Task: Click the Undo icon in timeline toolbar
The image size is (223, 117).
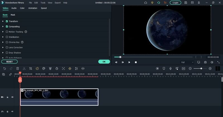Action: [4, 68]
